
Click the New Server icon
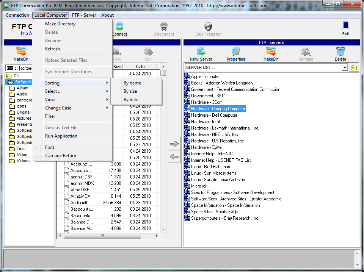(201, 51)
